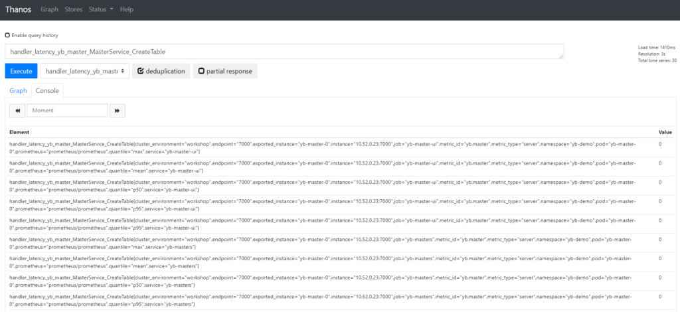Open the Status dropdown menu

101,10
